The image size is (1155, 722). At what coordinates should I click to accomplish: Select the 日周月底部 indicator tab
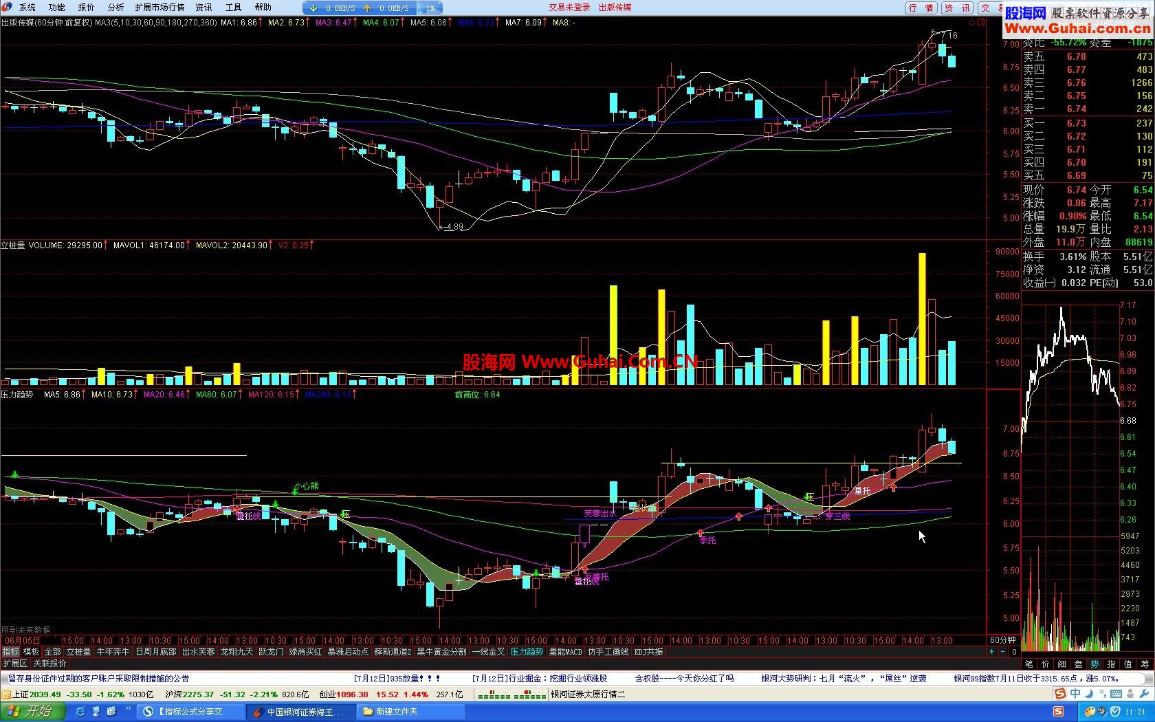click(155, 651)
